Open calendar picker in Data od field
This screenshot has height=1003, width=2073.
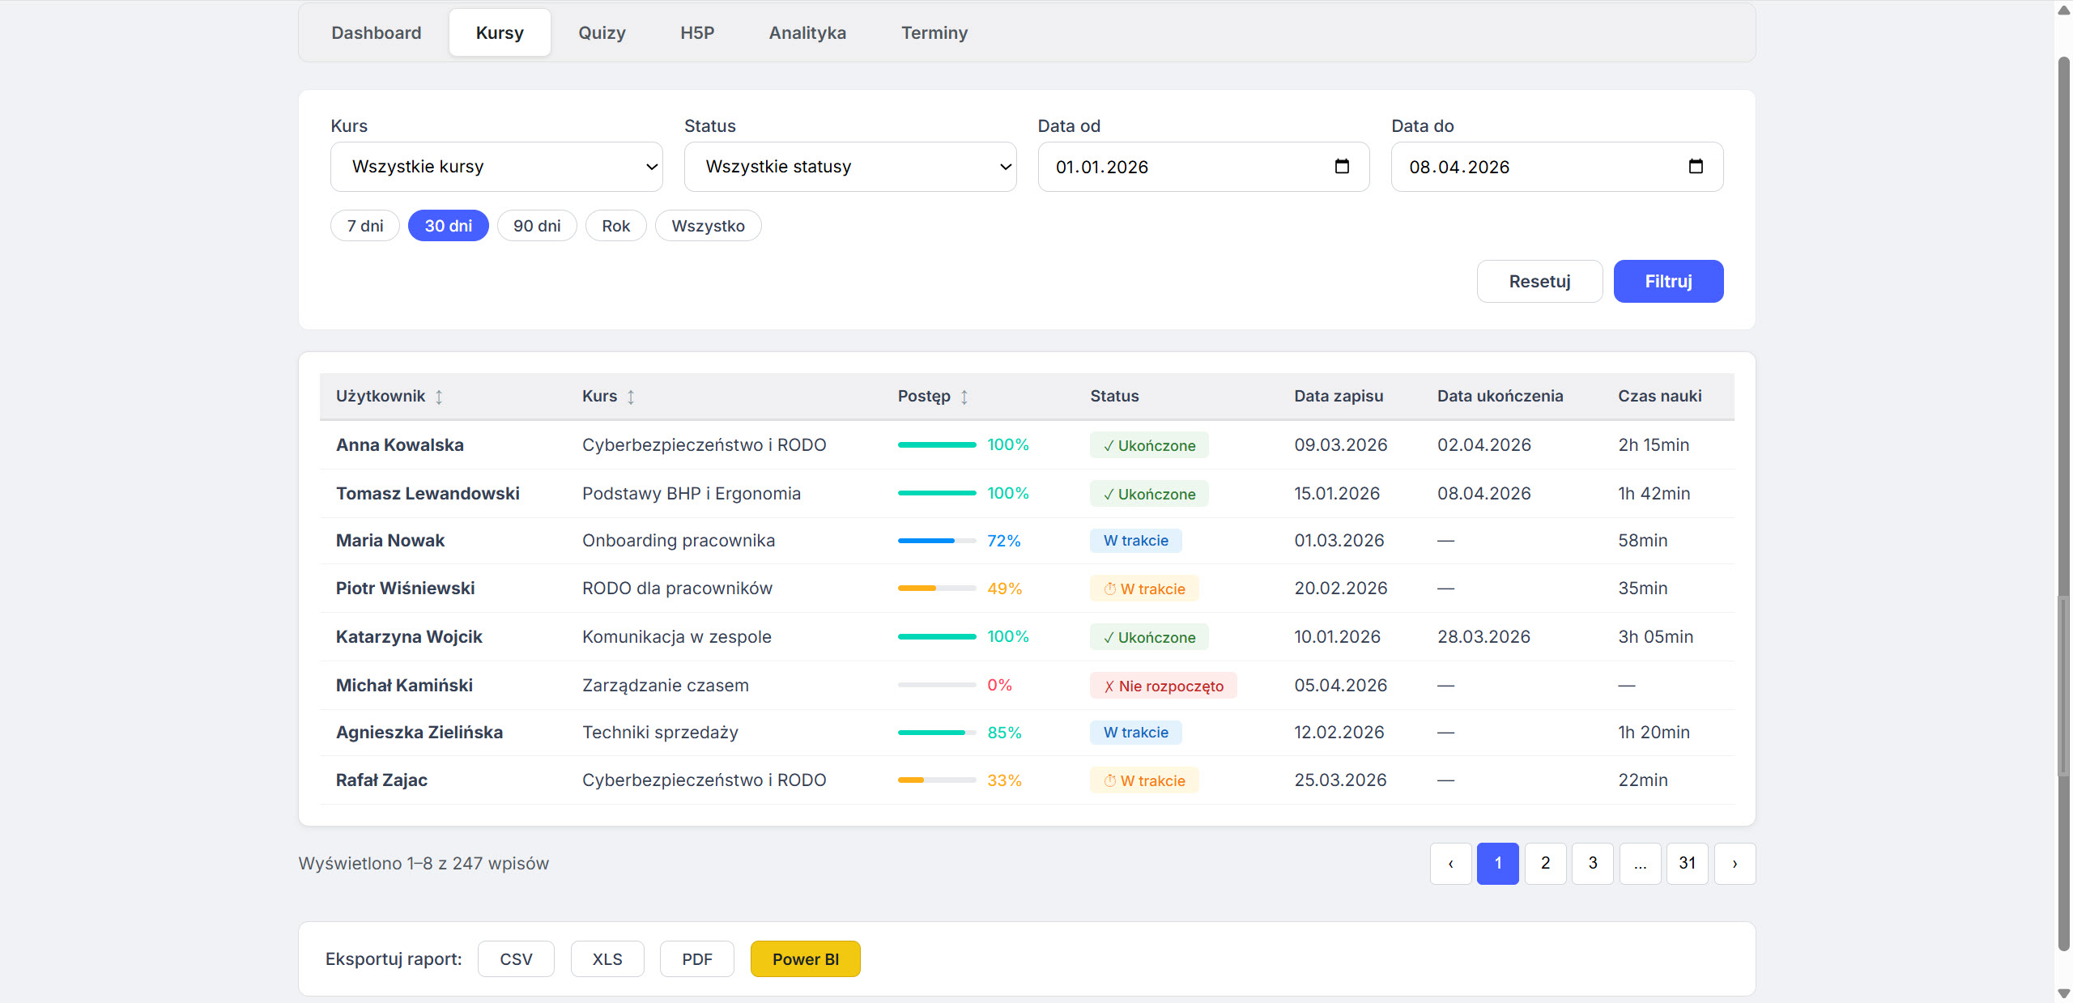click(x=1342, y=167)
